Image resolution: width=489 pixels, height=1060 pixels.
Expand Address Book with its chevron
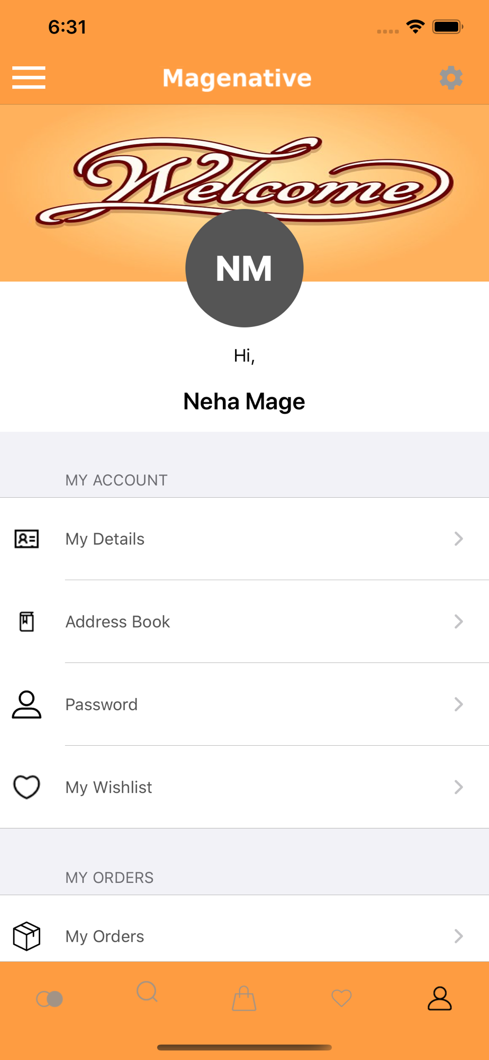coord(458,622)
